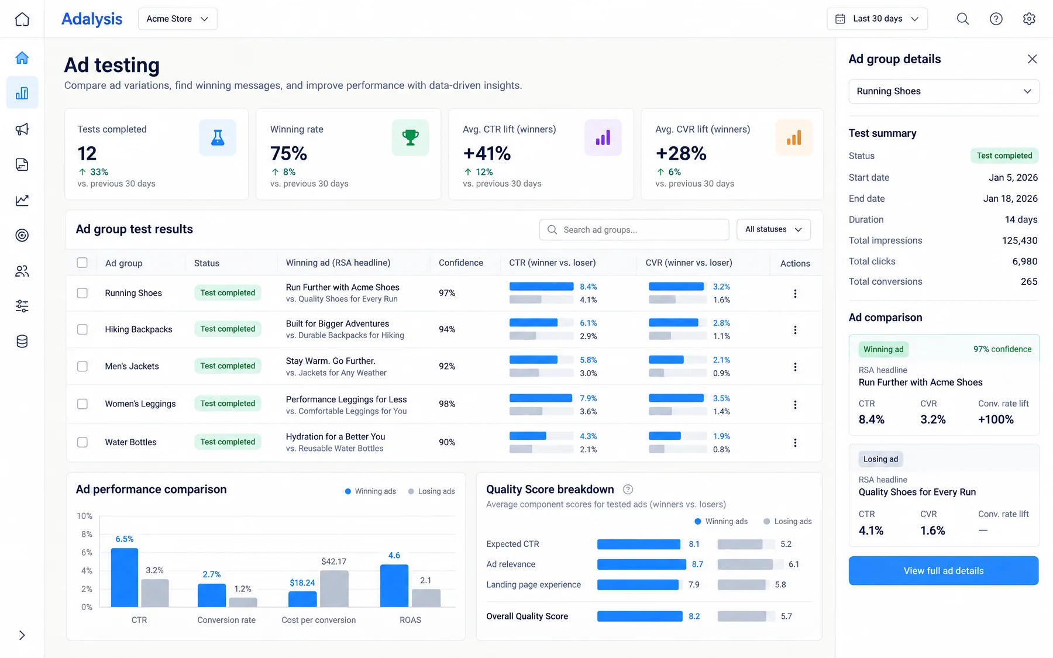Screen dimensions: 1053x658
Task: Open actions menu for Water Bottles row
Action: [x=795, y=443]
